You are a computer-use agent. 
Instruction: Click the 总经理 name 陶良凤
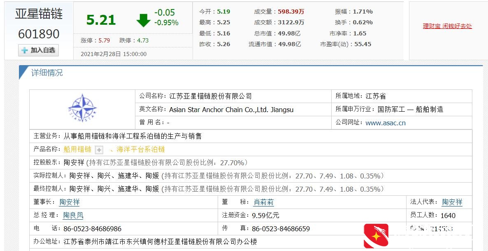pos(73,216)
